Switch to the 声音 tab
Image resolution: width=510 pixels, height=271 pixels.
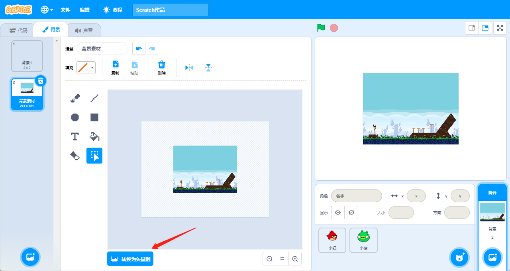coord(84,30)
